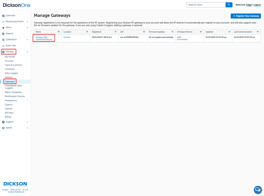Viewport: 264px width, 196px height.
Task: Open Data Loggers in Manage menu
Action: [11, 73]
